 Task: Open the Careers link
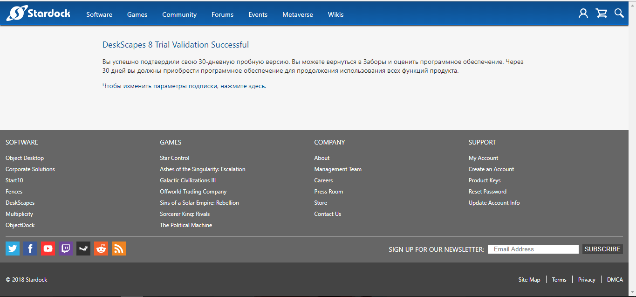(323, 180)
